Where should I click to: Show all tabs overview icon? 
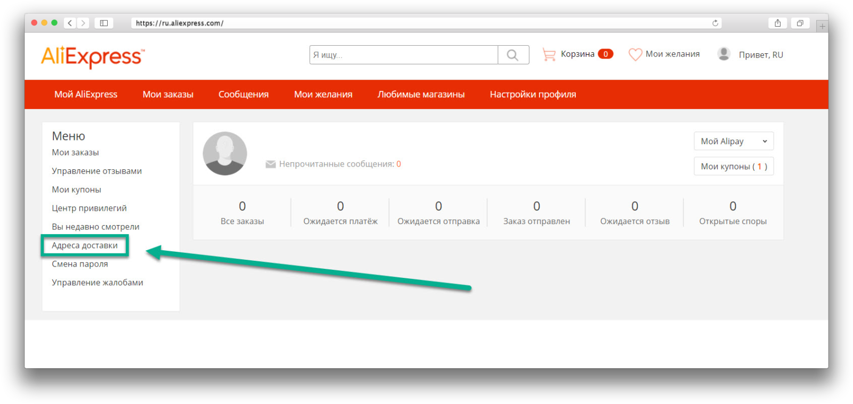[800, 23]
